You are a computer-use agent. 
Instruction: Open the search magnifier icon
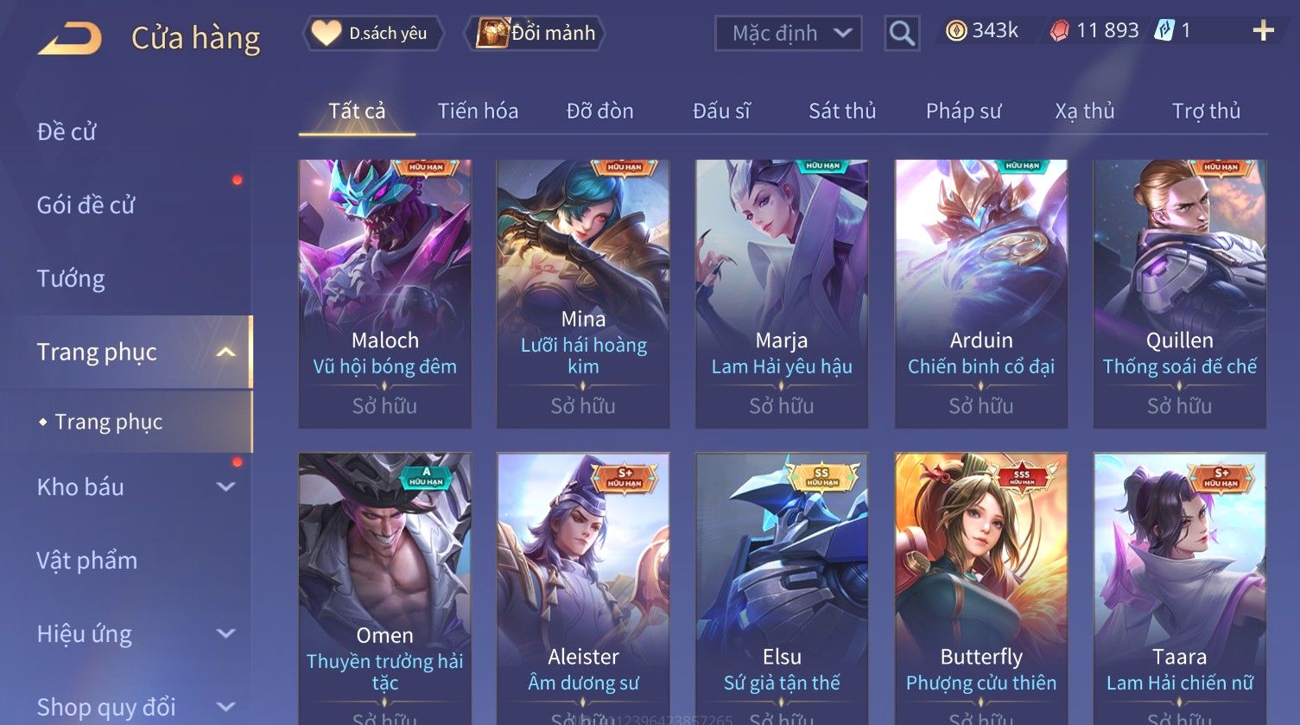point(902,34)
